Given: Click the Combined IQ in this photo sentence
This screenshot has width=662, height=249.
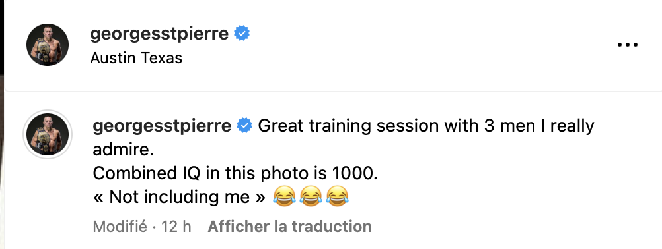Looking at the screenshot, I should (235, 173).
